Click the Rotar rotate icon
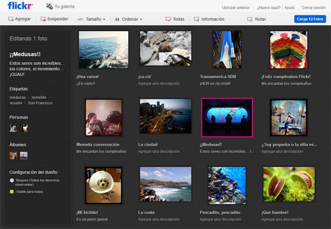This screenshot has width=331, height=229. tap(249, 19)
